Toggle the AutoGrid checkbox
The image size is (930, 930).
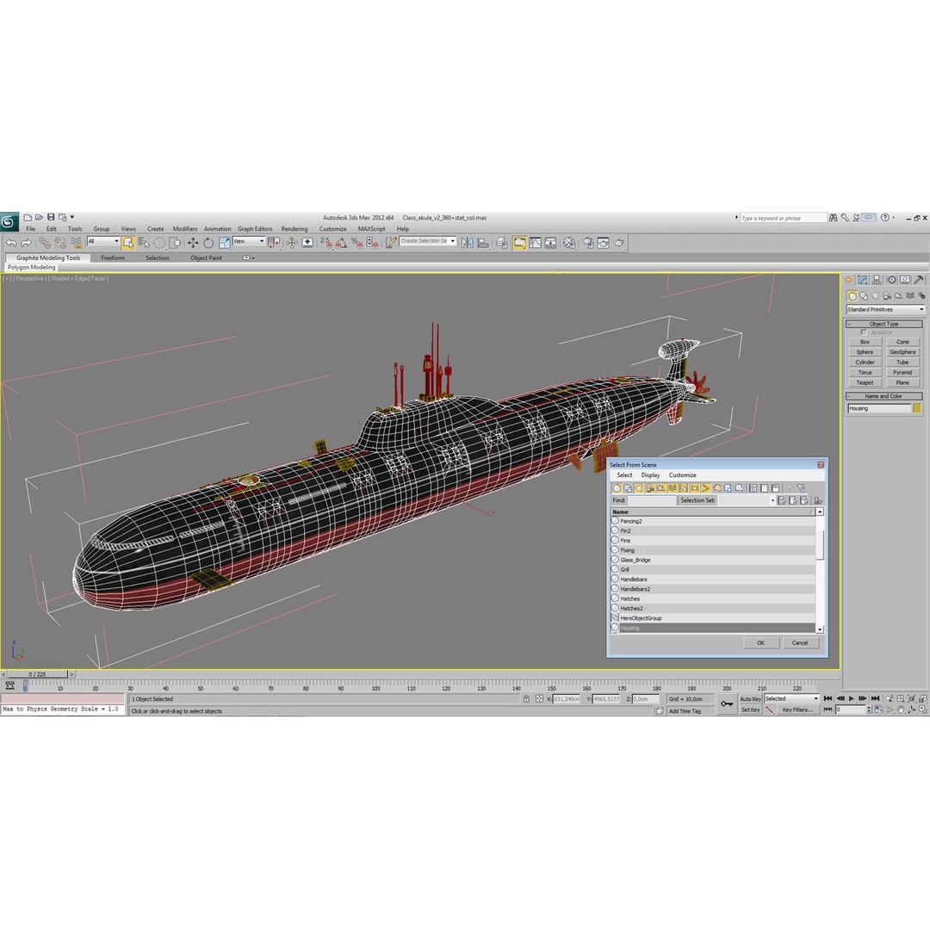tap(864, 332)
